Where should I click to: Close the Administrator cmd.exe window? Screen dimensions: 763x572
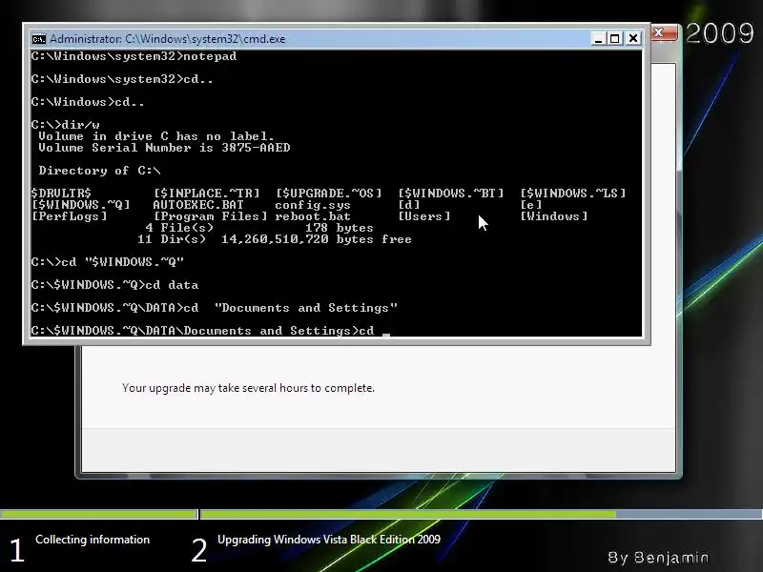(633, 38)
